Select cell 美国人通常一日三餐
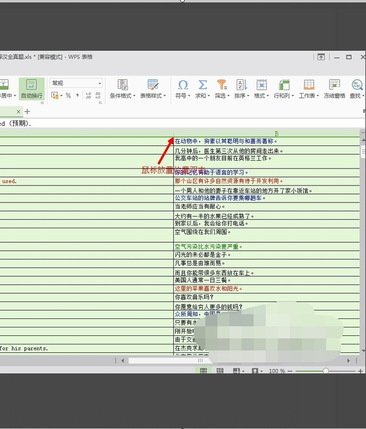 pos(267,280)
